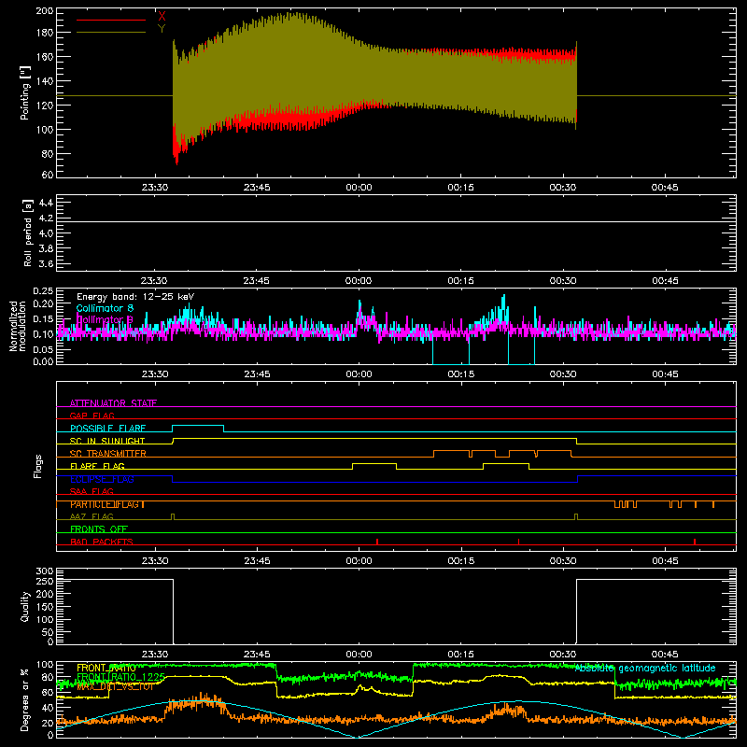The image size is (747, 747).
Task: Click the 00:45 tick label under Quality plot
Action: pyautogui.click(x=665, y=655)
